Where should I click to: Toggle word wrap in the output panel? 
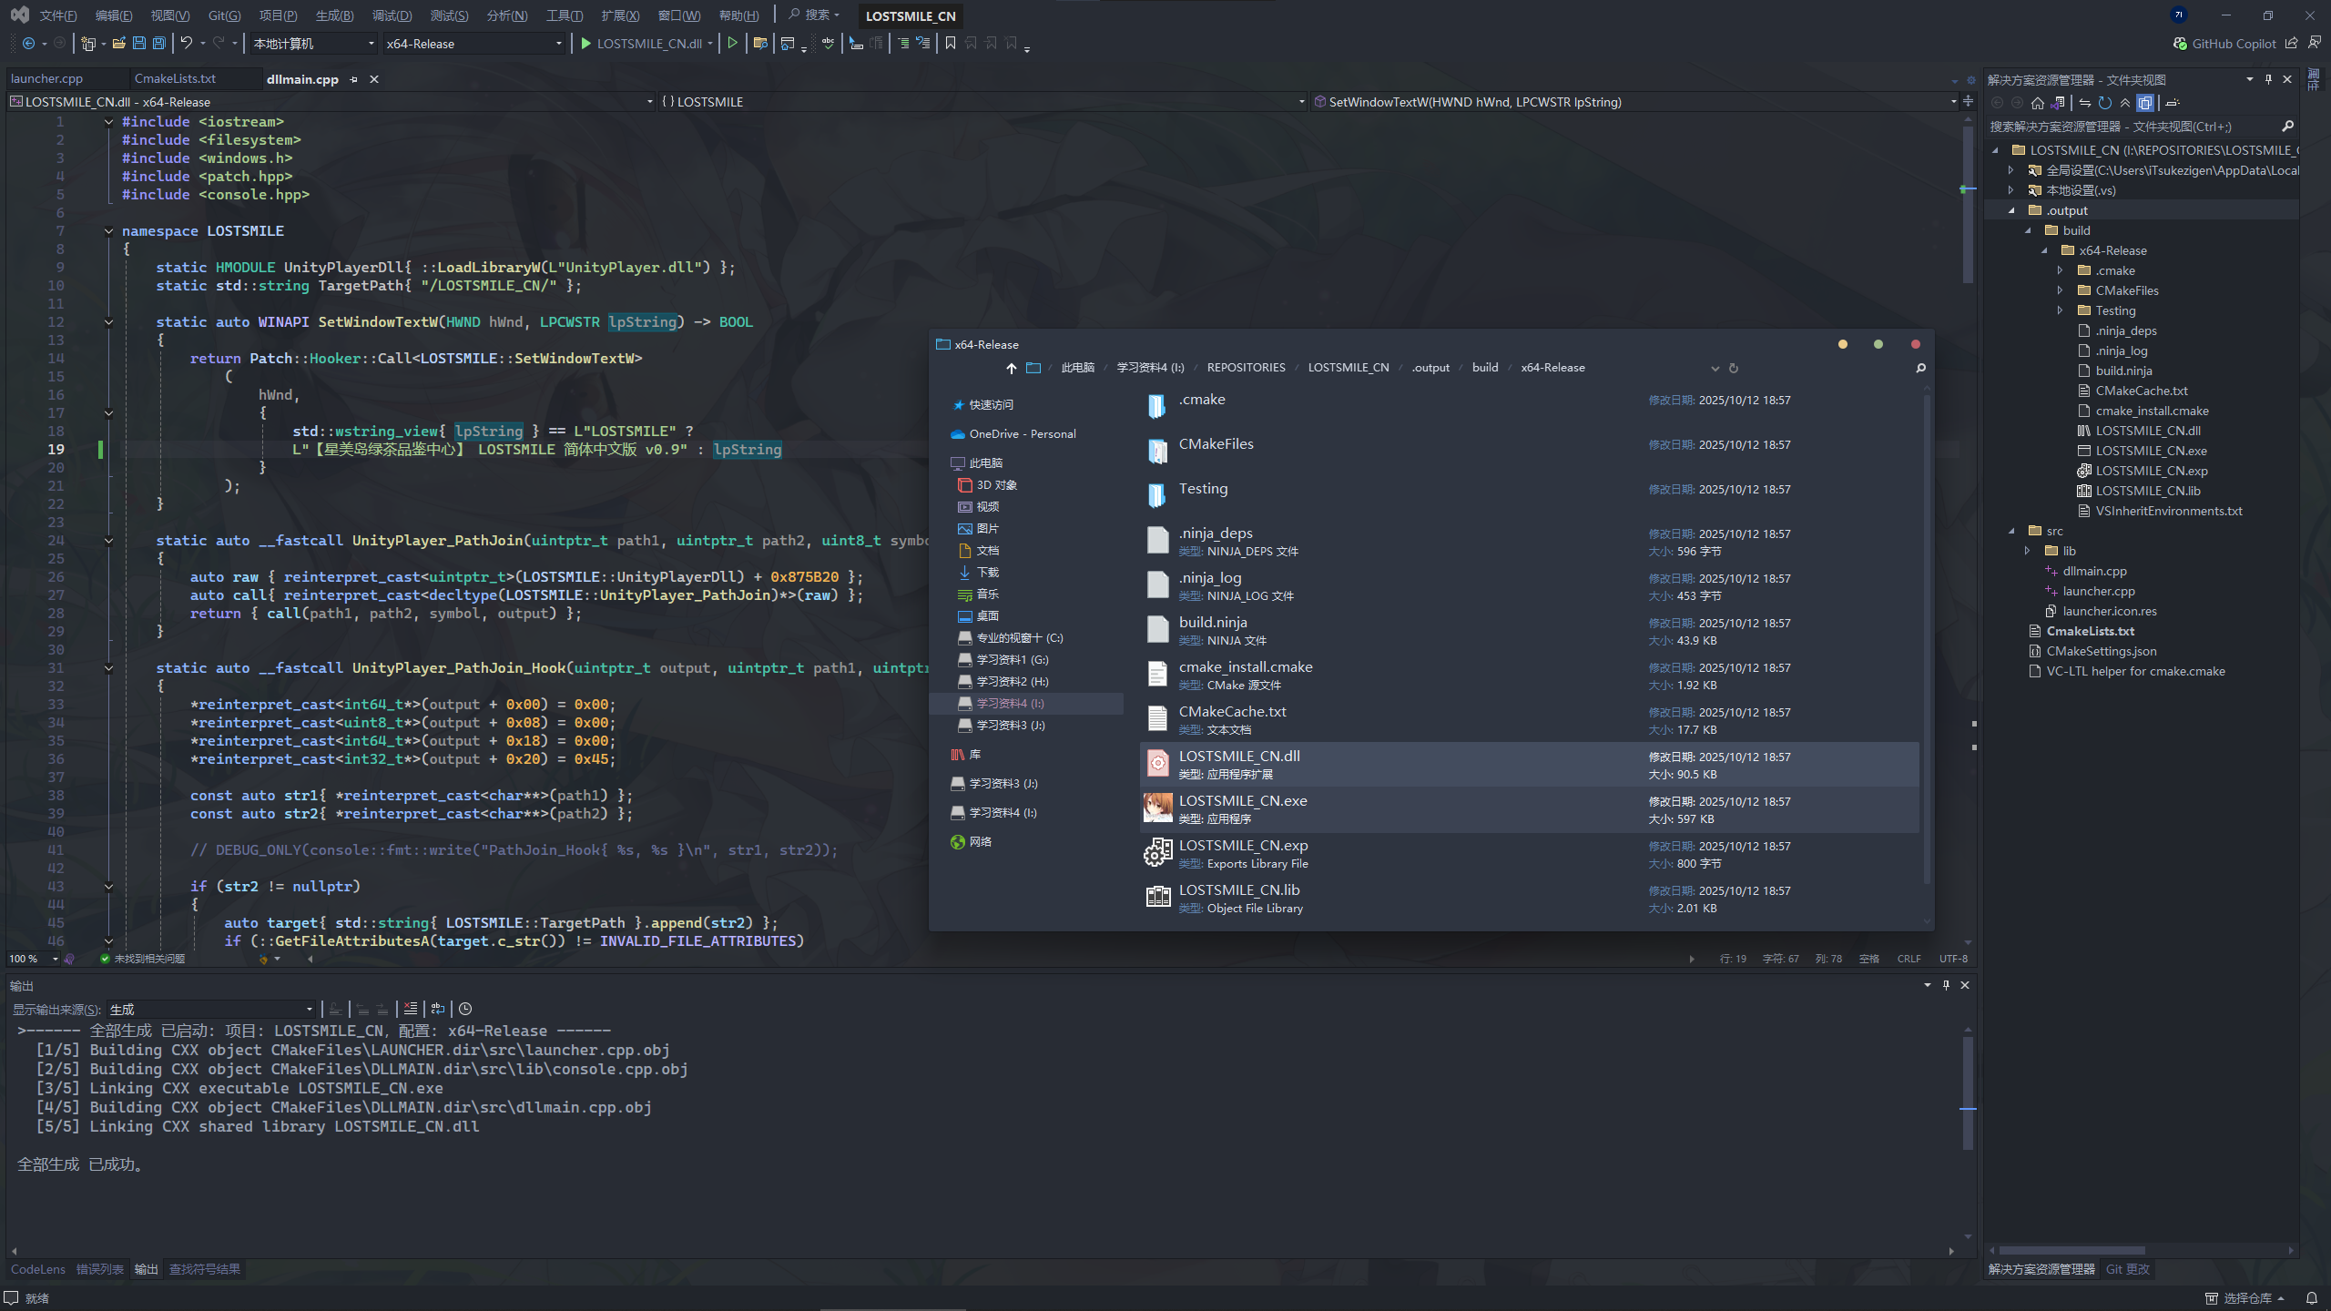[x=438, y=1009]
